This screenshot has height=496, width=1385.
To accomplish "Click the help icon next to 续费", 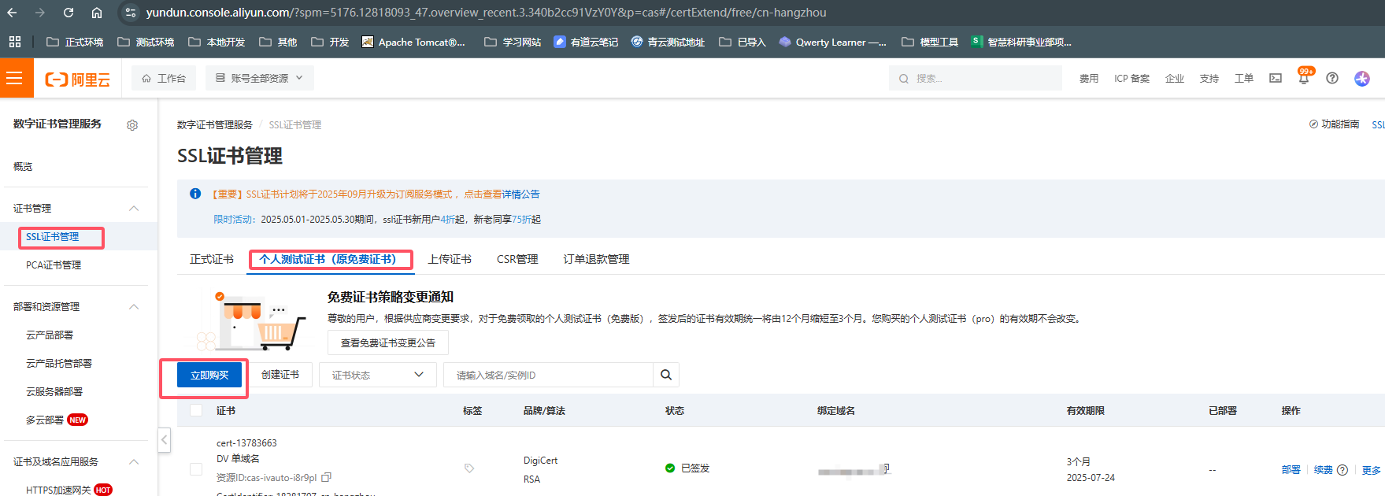I will pyautogui.click(x=1342, y=470).
